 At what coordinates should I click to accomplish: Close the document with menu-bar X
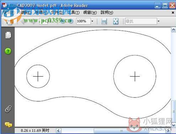(173, 12)
